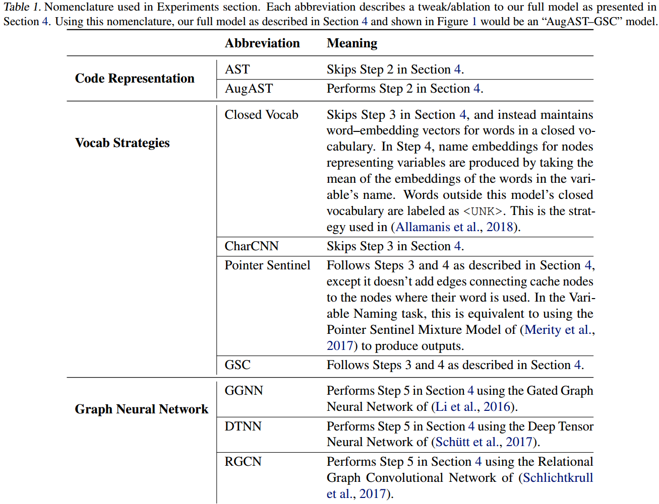Open the Allamanis et al., 2018 citation link

click(x=454, y=227)
